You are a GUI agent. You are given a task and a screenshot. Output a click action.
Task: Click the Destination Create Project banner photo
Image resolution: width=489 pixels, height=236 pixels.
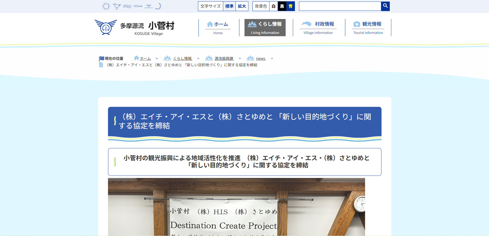(x=237, y=207)
